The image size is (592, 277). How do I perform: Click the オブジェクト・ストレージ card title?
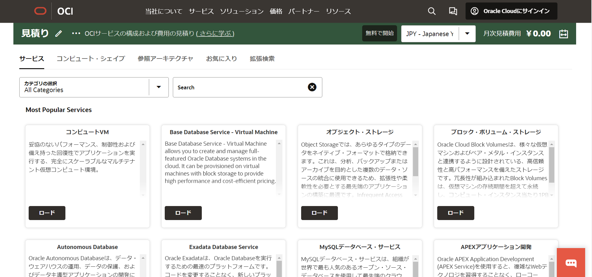coord(360,132)
